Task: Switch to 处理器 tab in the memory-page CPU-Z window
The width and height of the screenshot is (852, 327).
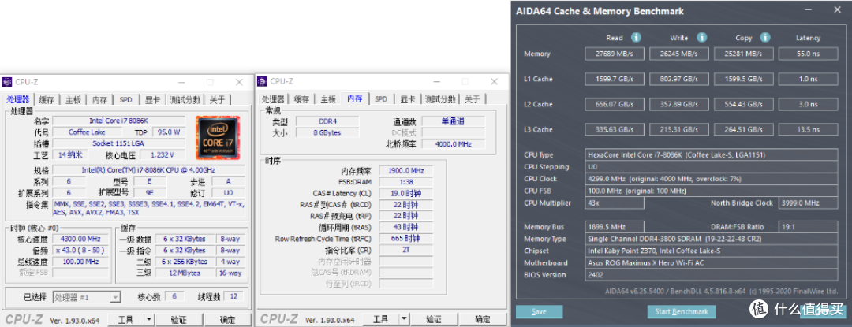Action: point(273,100)
